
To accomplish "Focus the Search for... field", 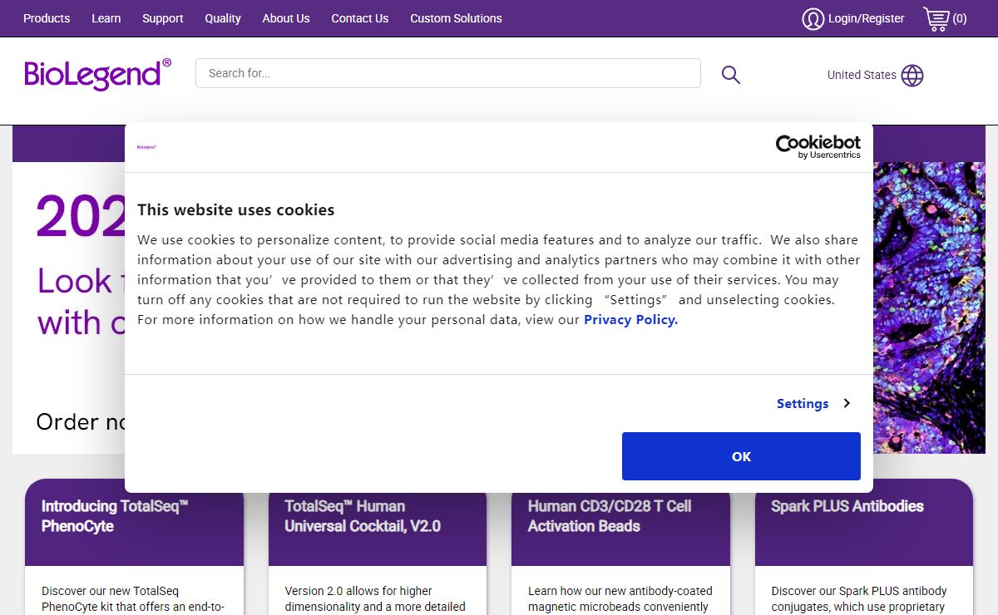I will point(447,73).
